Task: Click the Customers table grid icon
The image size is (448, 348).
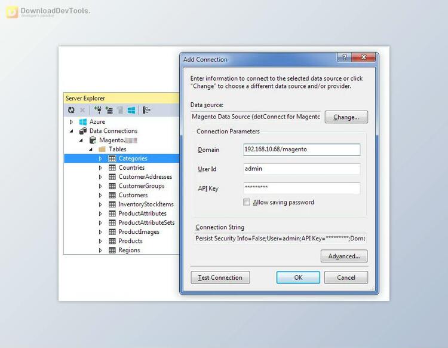Action: click(112, 195)
